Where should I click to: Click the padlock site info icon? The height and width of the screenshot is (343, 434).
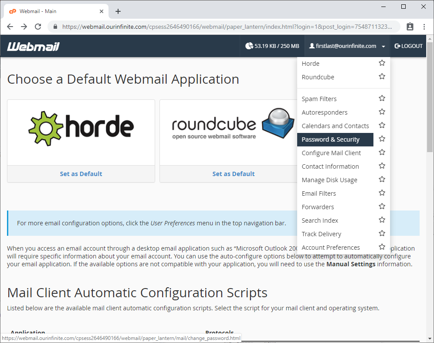click(55, 27)
